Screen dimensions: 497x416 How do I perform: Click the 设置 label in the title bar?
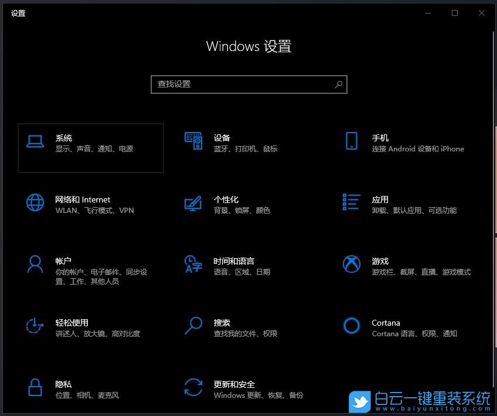18,13
